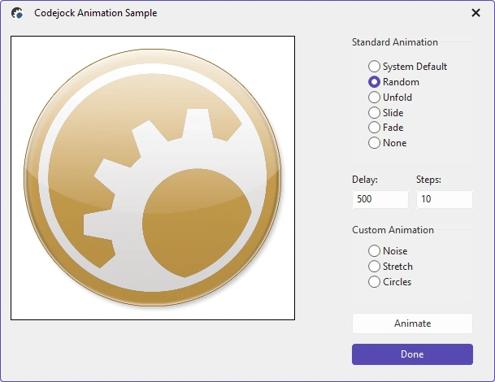
Task: Close the Codejock Animation Sample window
Action: point(475,13)
